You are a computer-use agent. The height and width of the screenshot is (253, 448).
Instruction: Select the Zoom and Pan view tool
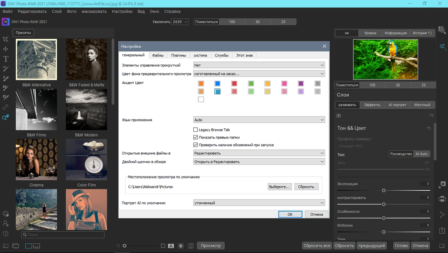tap(6, 117)
